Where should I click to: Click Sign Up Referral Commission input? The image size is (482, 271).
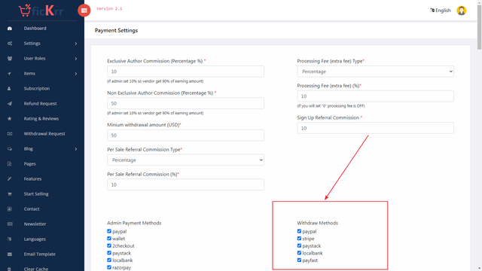(375, 128)
